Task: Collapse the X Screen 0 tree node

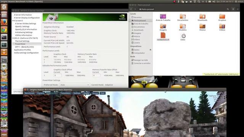Action: click(13, 21)
